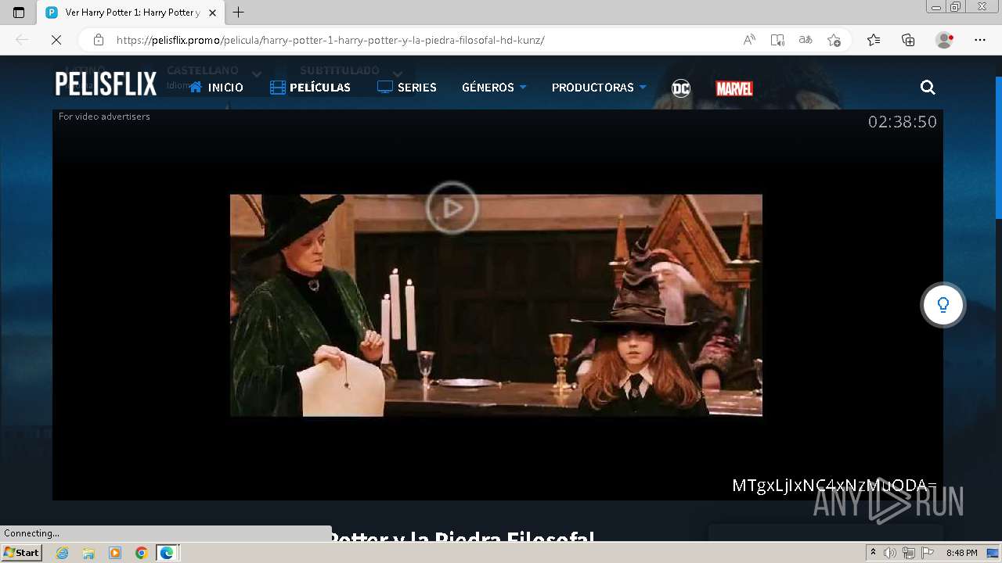
Task: Open the Collections panel
Action: [x=908, y=40]
